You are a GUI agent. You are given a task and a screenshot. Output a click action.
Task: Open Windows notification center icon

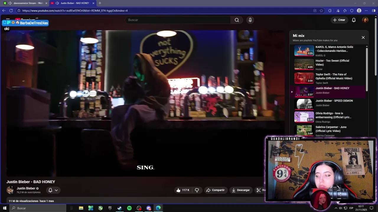[372, 208]
